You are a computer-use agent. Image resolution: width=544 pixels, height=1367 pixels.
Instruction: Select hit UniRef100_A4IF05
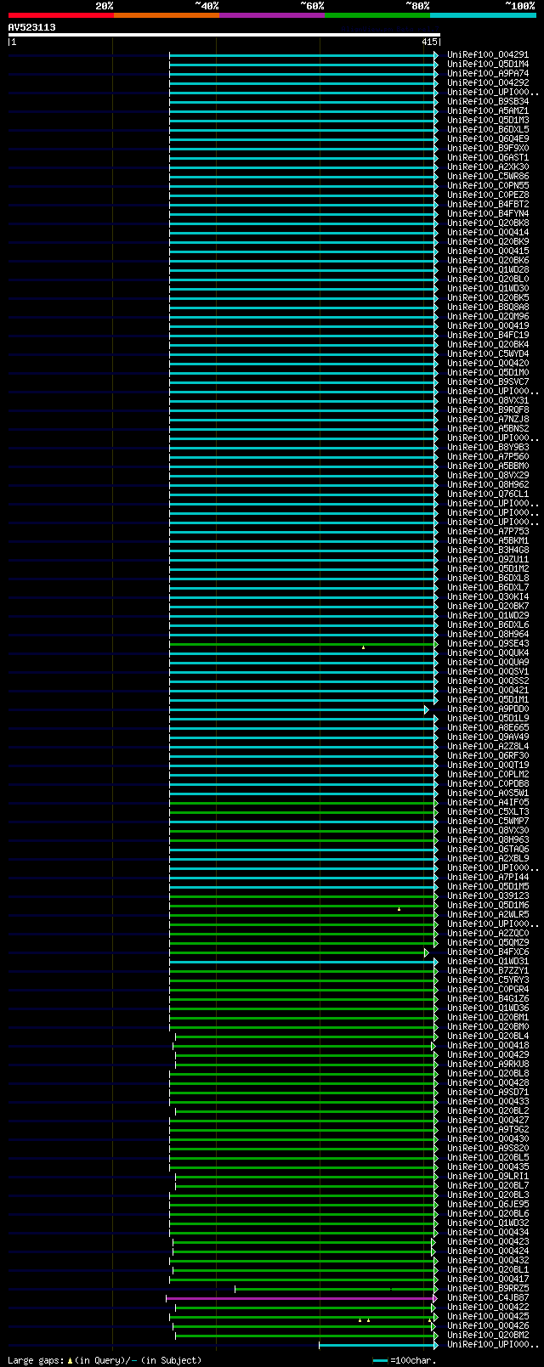(488, 802)
